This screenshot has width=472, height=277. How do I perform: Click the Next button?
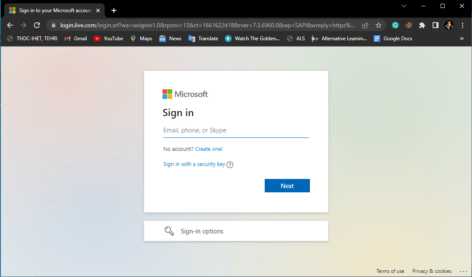click(x=287, y=186)
